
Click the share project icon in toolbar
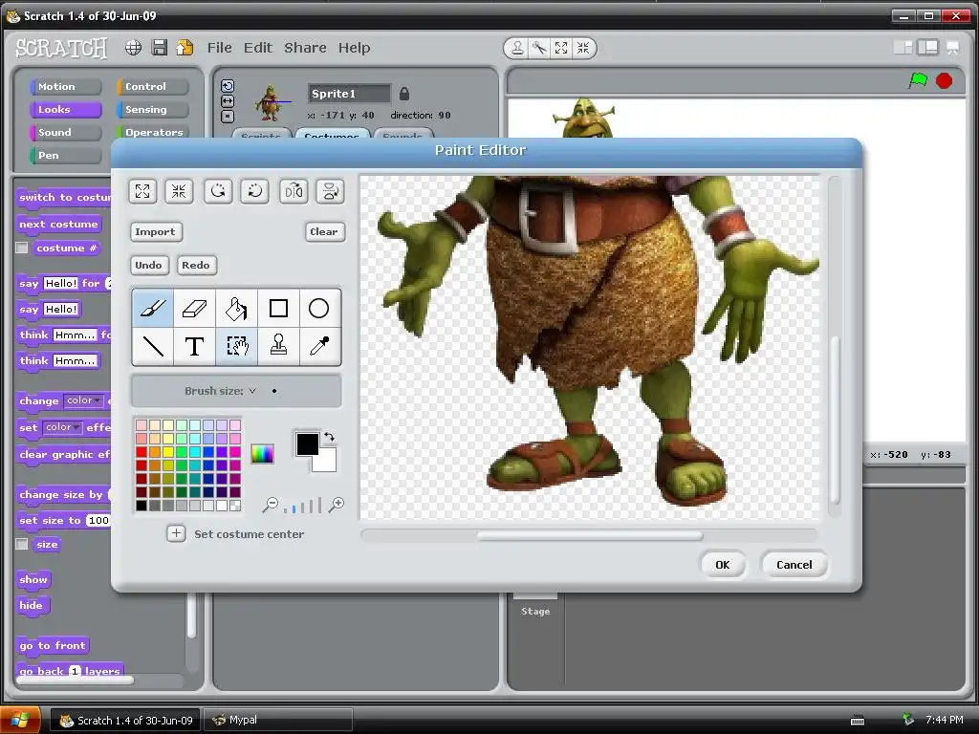[185, 48]
